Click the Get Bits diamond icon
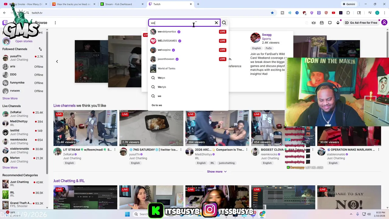This screenshot has height=219, width=389. 338,23
